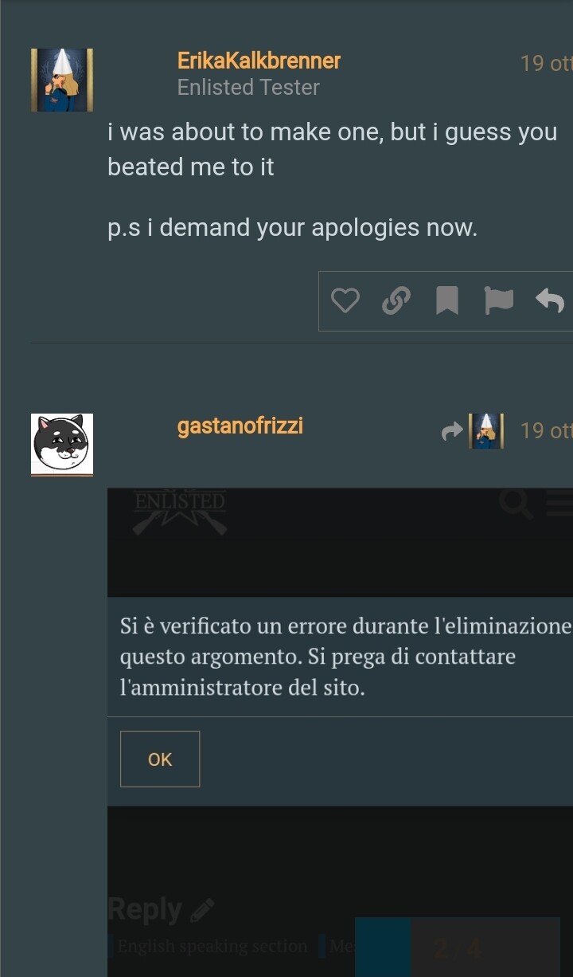
Task: View ErikaKalkbrenner's avatar picture
Action: pyautogui.click(x=62, y=80)
